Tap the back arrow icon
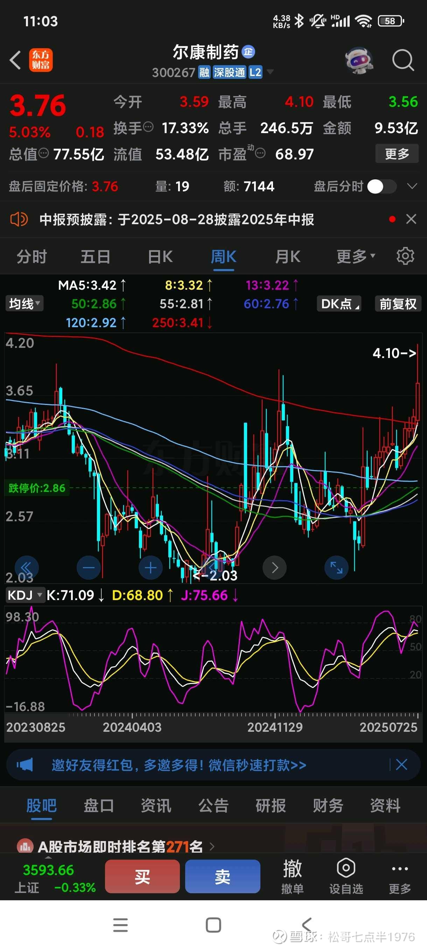Image resolution: width=427 pixels, height=950 pixels. point(15,60)
